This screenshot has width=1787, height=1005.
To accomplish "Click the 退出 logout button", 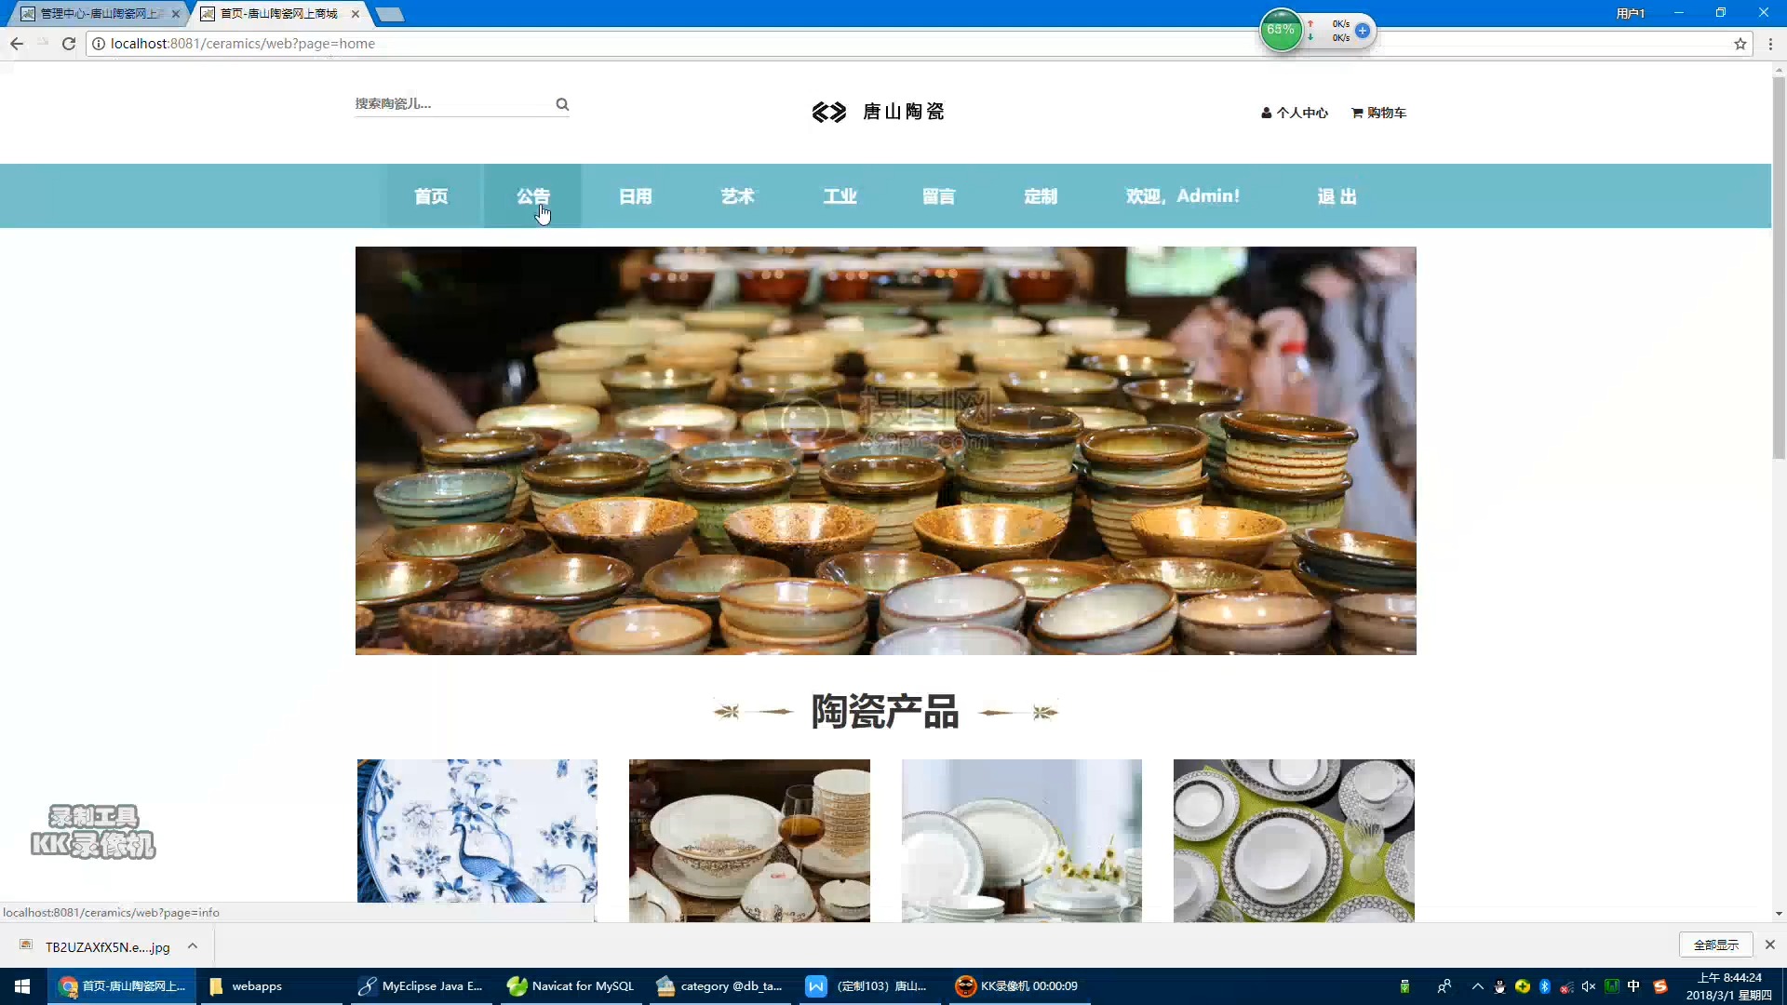I will 1337,196.
